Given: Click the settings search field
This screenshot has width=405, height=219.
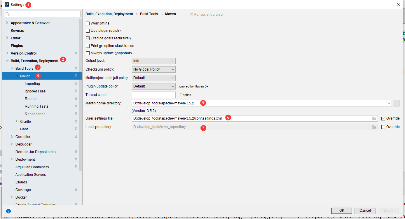Looking at the screenshot, I should (42, 14).
